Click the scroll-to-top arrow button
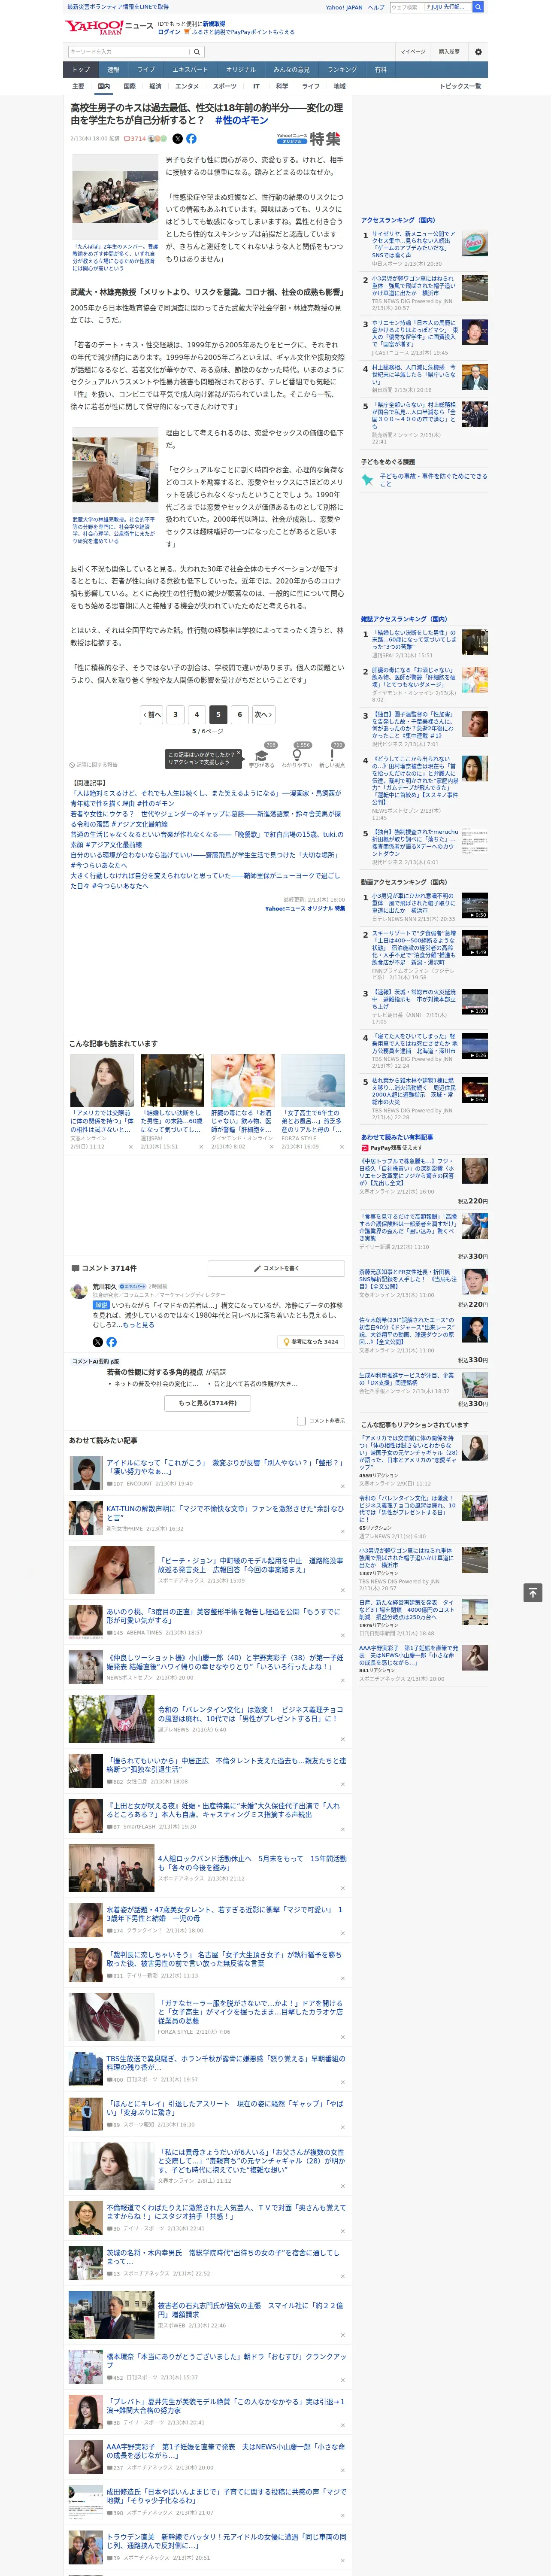Image resolution: width=551 pixels, height=2576 pixels. (533, 1592)
